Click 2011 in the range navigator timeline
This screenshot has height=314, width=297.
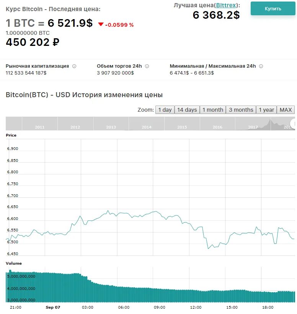[x=40, y=127]
